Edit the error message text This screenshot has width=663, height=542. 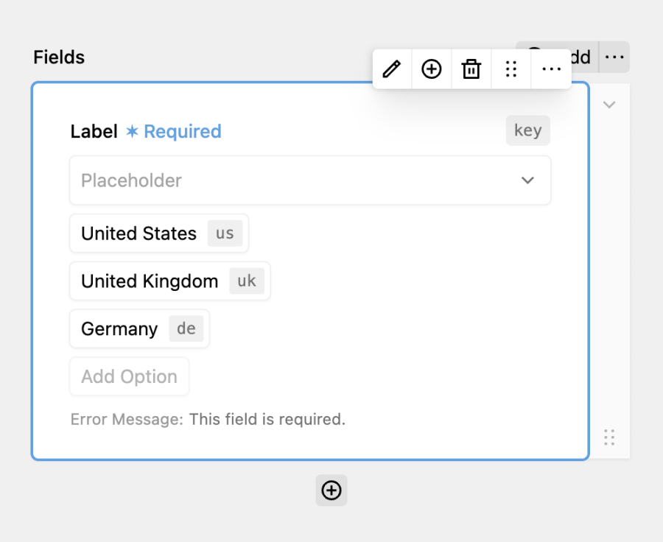point(267,420)
